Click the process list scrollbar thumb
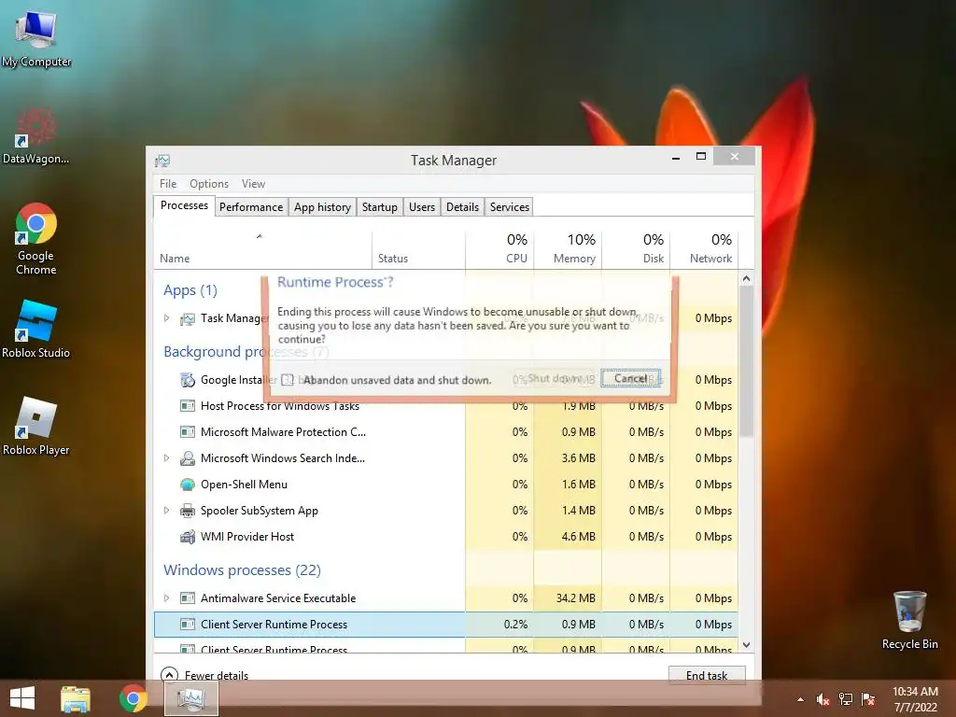Screen dimensions: 956x717 point(746,361)
